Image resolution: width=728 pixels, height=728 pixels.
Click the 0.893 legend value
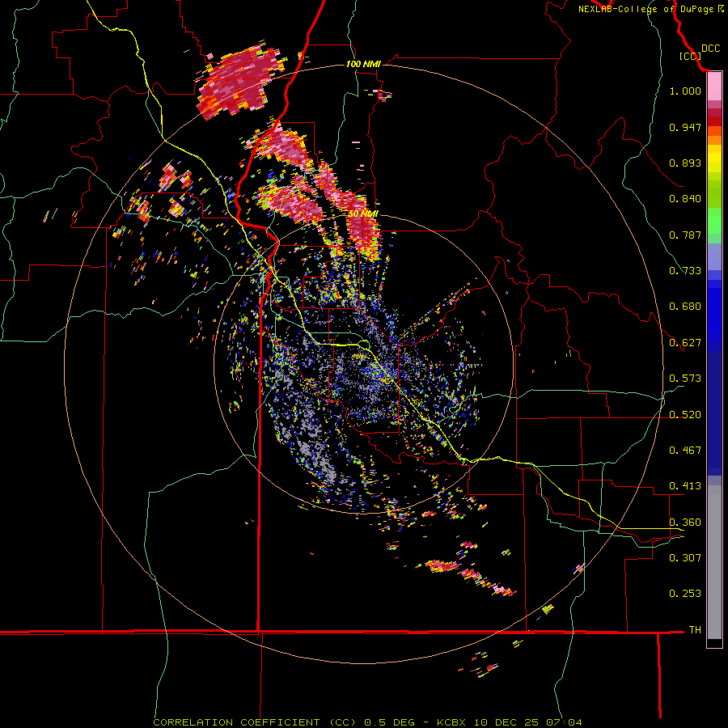tap(685, 163)
